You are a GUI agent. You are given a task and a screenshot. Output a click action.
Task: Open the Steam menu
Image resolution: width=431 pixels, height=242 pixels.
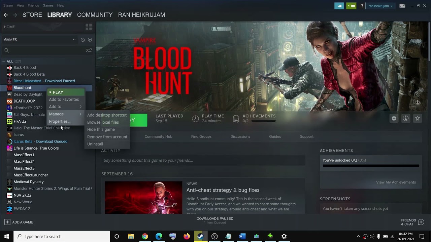tap(8, 5)
